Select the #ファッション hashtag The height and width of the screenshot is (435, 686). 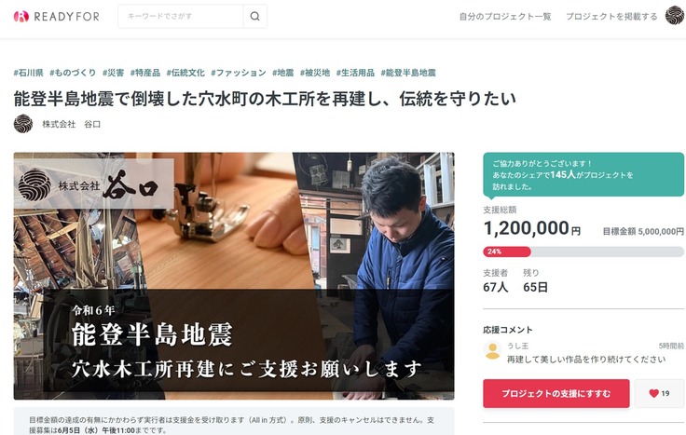point(239,73)
